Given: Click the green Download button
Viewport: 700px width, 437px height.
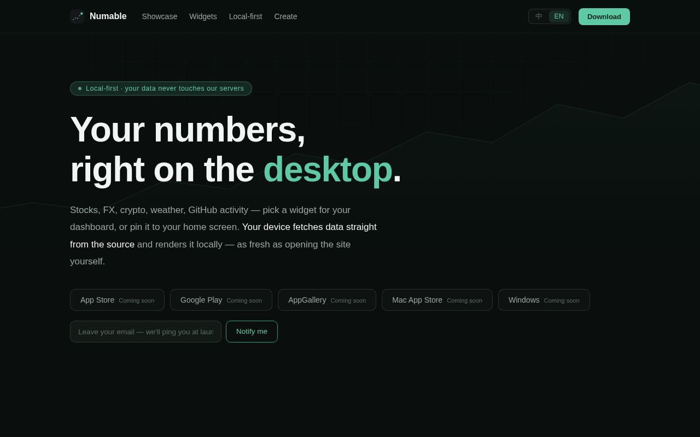Looking at the screenshot, I should click(x=604, y=16).
